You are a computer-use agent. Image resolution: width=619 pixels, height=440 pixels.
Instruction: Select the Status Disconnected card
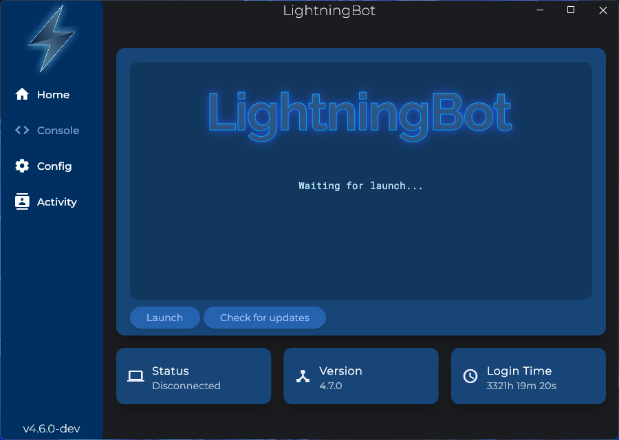[194, 376]
